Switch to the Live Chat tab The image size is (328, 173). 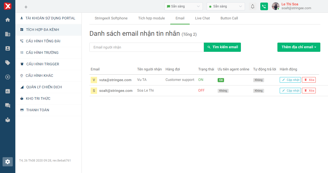(202, 18)
